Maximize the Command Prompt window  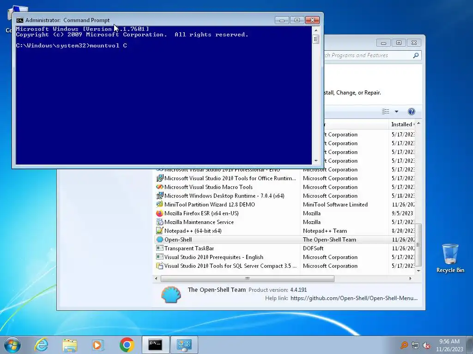coord(297,20)
